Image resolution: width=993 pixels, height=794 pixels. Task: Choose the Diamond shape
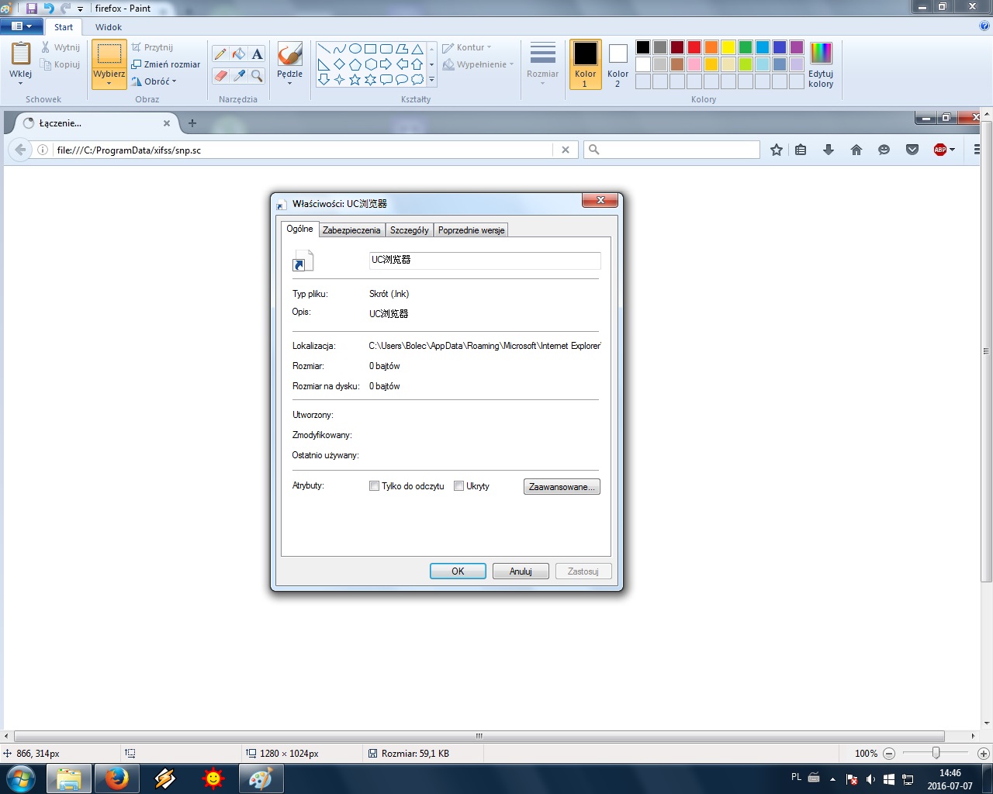[x=340, y=64]
